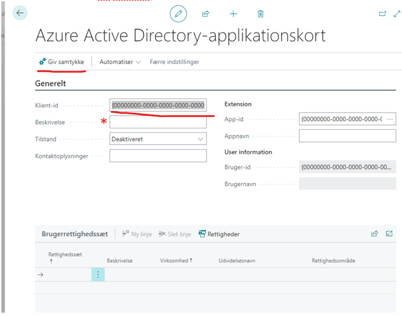Viewport: 402px width, 316px height.
Task: Expand page with diagonal arrows icon
Action: coord(397,13)
